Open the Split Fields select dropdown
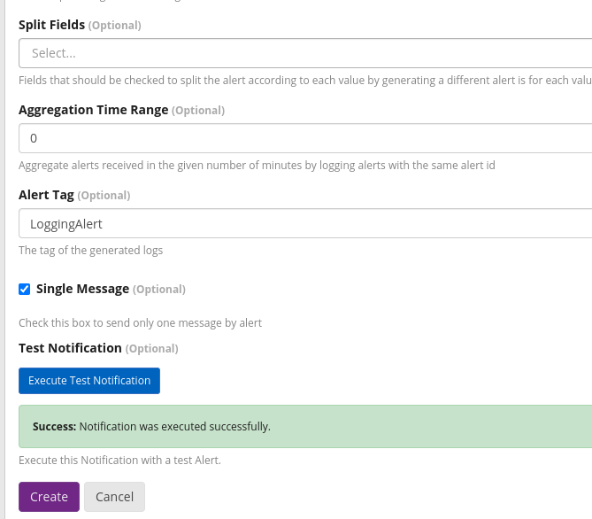 (x=304, y=53)
